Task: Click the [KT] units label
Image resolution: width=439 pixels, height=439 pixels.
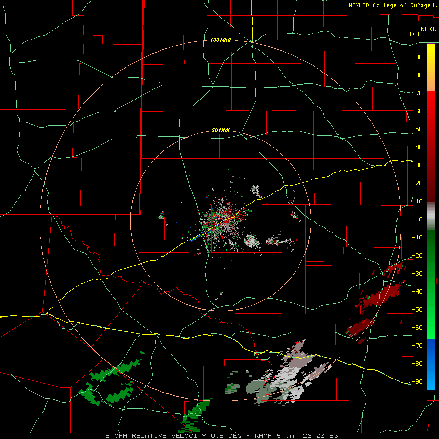Action: click(417, 34)
